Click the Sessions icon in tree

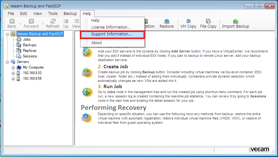pyautogui.click(x=19, y=56)
